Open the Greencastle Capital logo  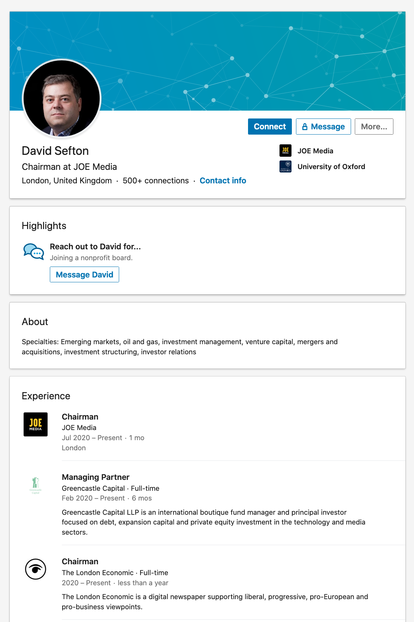pos(36,485)
